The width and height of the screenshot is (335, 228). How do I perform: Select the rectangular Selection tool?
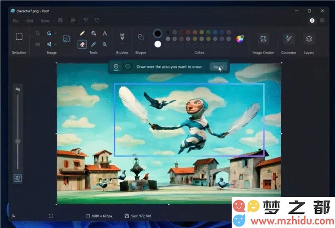tap(19, 37)
